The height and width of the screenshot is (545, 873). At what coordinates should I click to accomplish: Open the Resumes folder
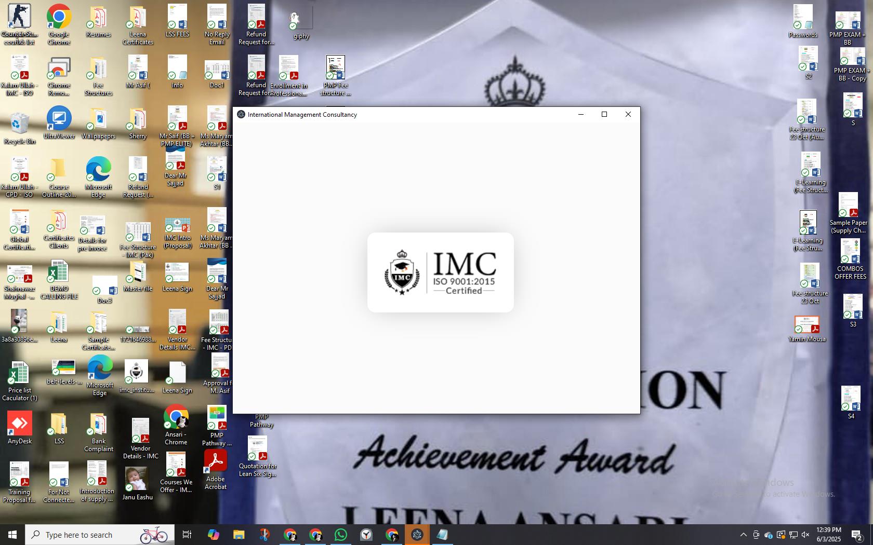point(98,22)
